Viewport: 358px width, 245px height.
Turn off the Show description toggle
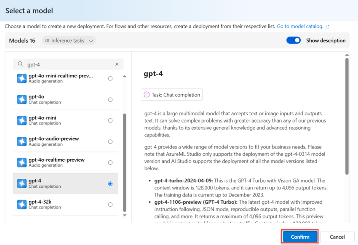pyautogui.click(x=293, y=40)
